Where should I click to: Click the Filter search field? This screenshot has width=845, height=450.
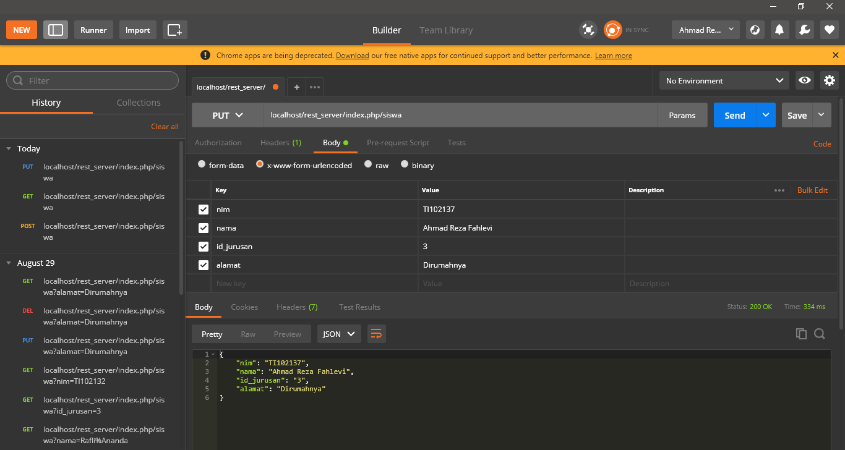(93, 80)
